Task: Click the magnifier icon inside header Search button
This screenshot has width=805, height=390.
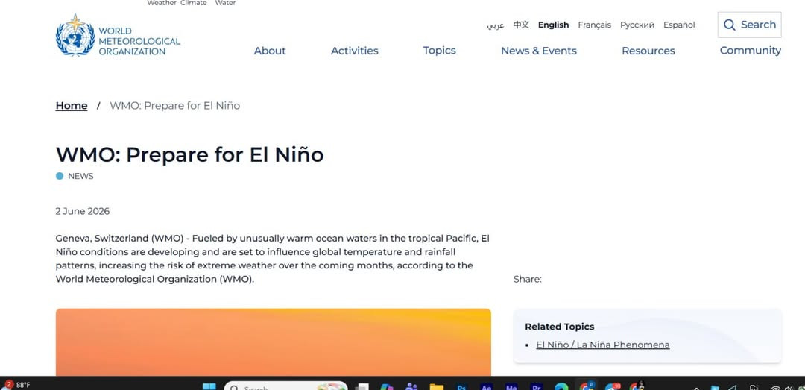Action: (730, 25)
